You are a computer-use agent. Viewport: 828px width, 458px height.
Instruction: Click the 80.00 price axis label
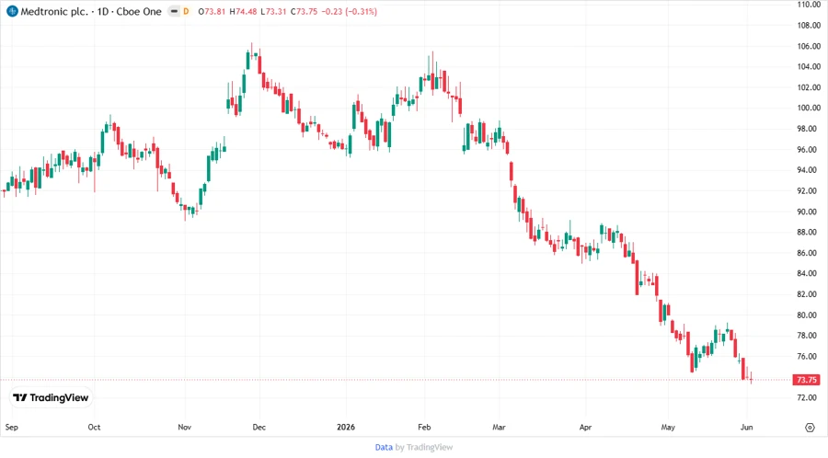(809, 315)
